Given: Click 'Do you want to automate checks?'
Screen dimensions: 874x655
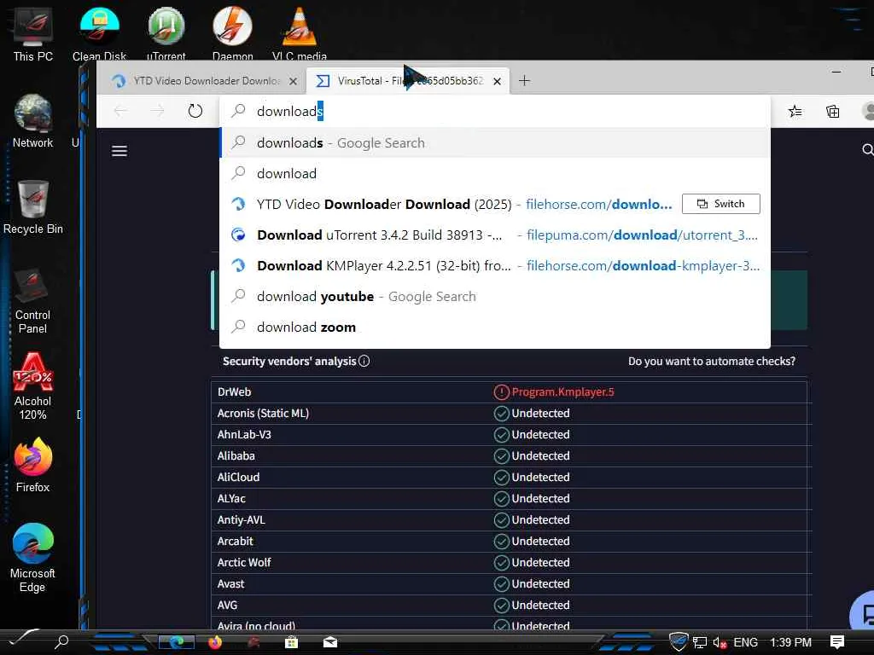Looking at the screenshot, I should [711, 361].
